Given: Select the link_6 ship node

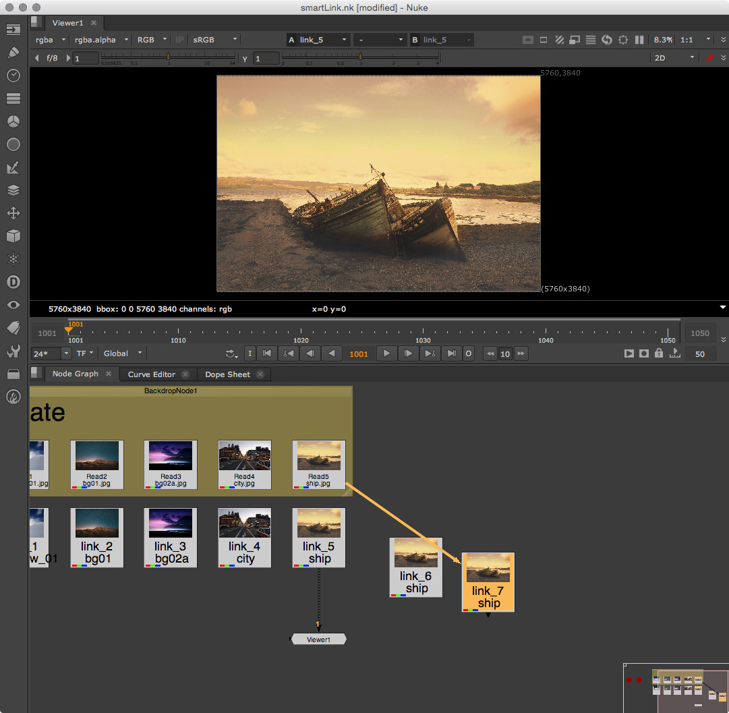Looking at the screenshot, I should click(416, 567).
